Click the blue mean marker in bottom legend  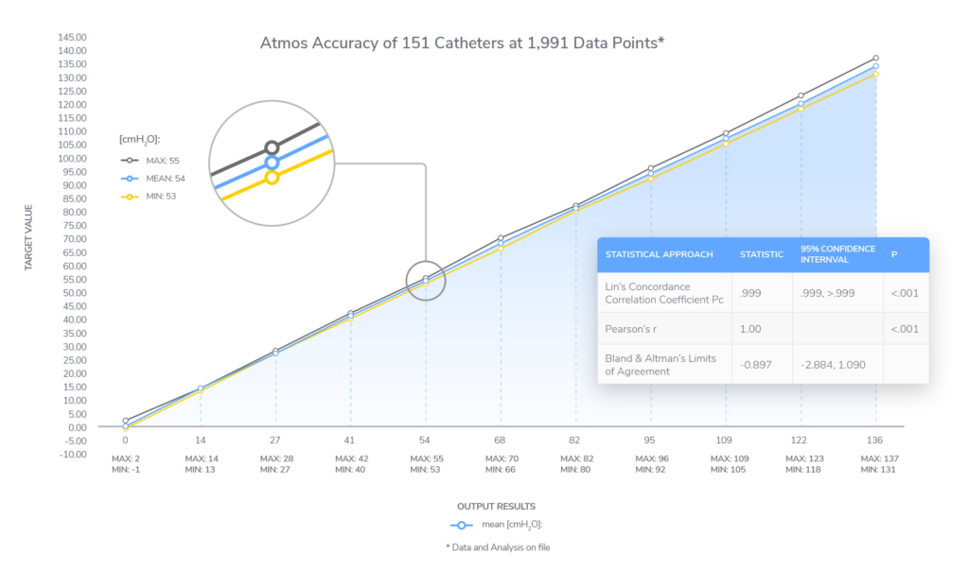coord(461,525)
